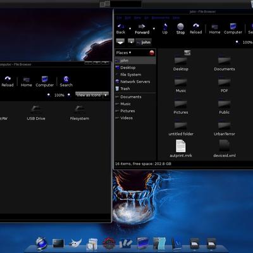The image size is (253, 253).
Task: Open File System in the Places sidebar
Action: [x=135, y=75]
